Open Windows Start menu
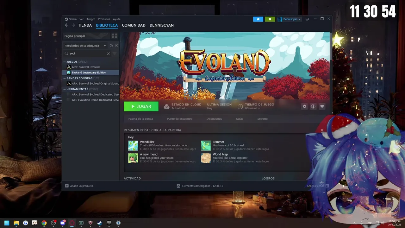The image size is (405, 228). click(x=7, y=223)
